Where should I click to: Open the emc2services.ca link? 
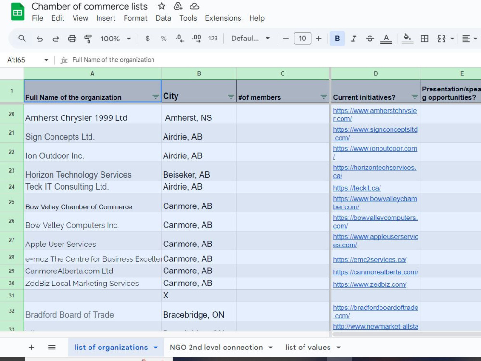click(369, 260)
